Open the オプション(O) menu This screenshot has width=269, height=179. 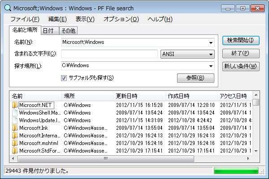(121, 19)
